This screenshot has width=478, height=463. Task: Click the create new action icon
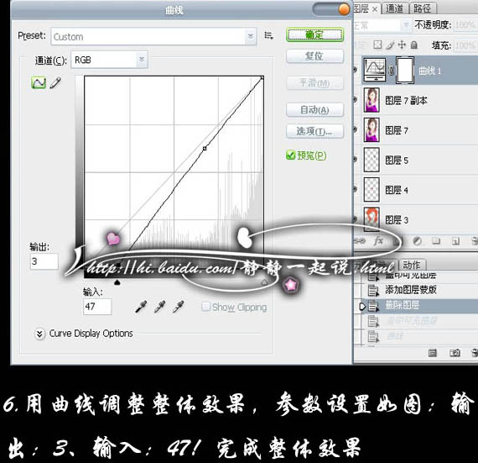(455, 353)
